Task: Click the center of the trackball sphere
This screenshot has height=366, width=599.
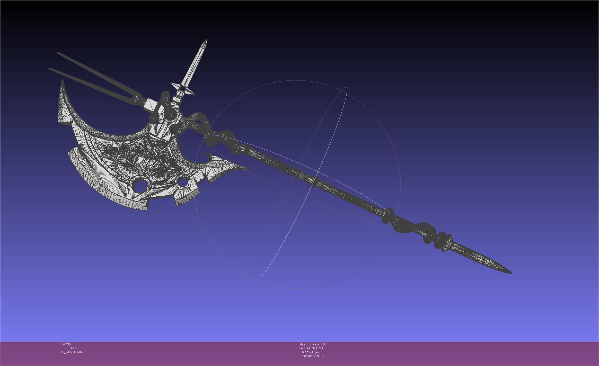Action: coord(297,185)
